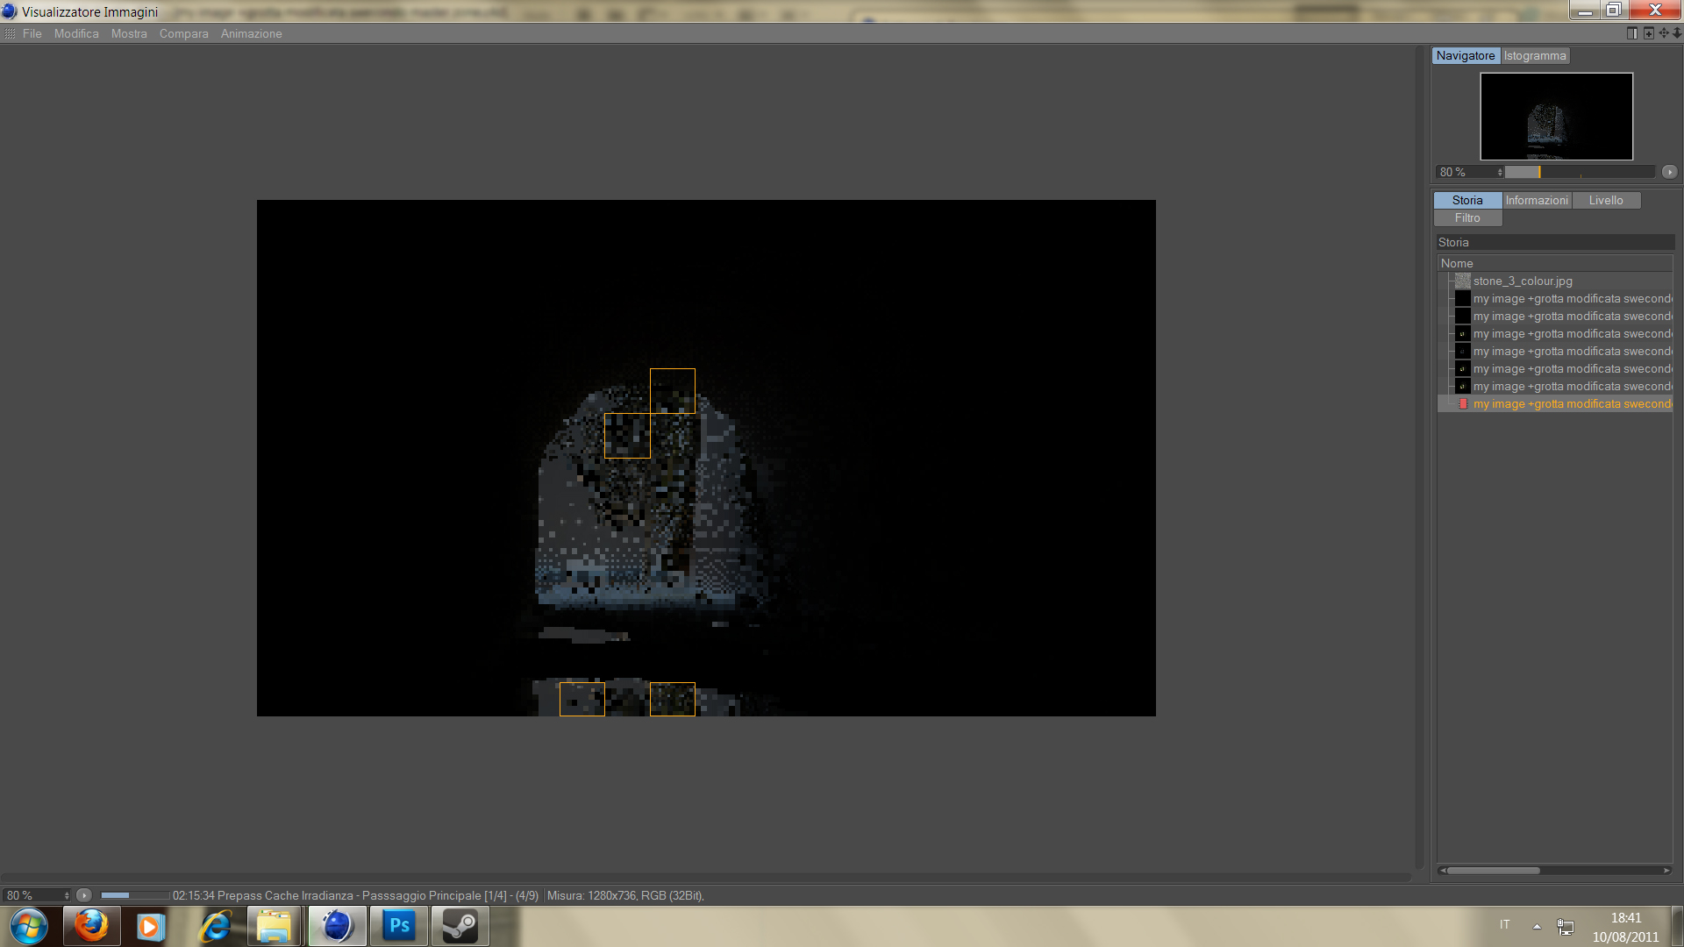
Task: Open the Filtro tab
Action: pos(1467,217)
